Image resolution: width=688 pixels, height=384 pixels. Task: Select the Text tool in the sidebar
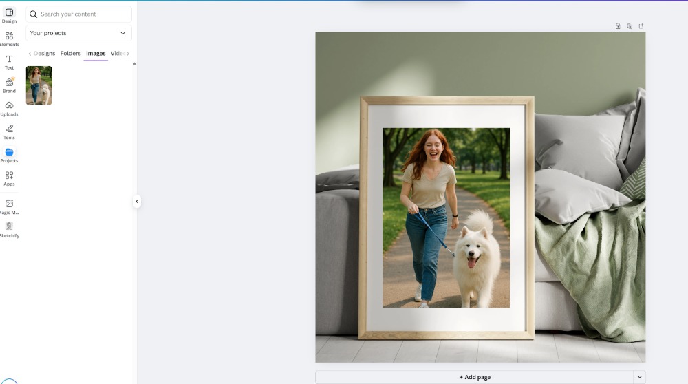(x=9, y=62)
